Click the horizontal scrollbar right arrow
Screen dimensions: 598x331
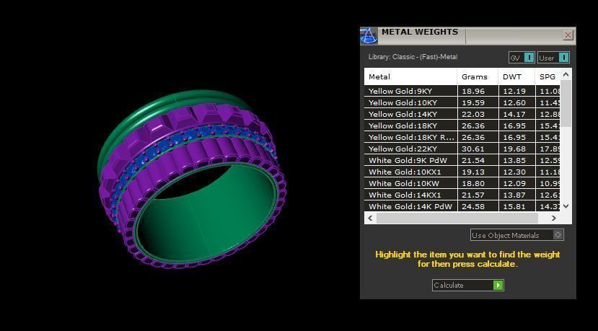[554, 218]
